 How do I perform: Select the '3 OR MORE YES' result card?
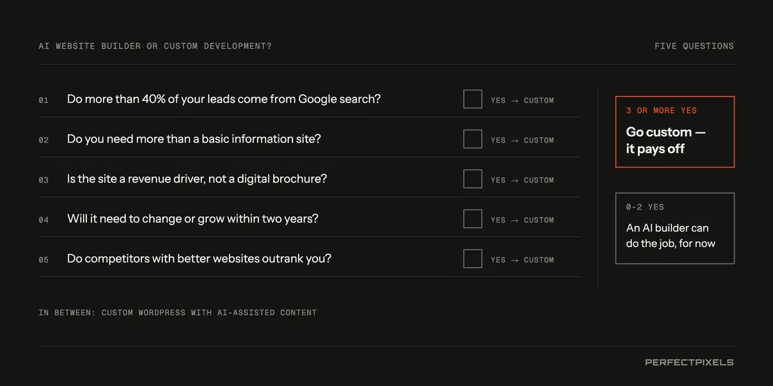point(675,132)
